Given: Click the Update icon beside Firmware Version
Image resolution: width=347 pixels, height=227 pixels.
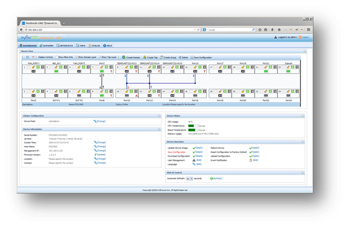Looking at the screenshot, I should pyautogui.click(x=95, y=154).
